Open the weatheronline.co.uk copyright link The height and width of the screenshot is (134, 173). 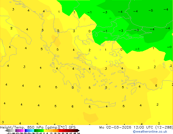[x=150, y=132]
